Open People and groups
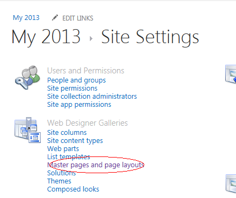Viewport: 236px width, 198px height. pyautogui.click(x=76, y=80)
